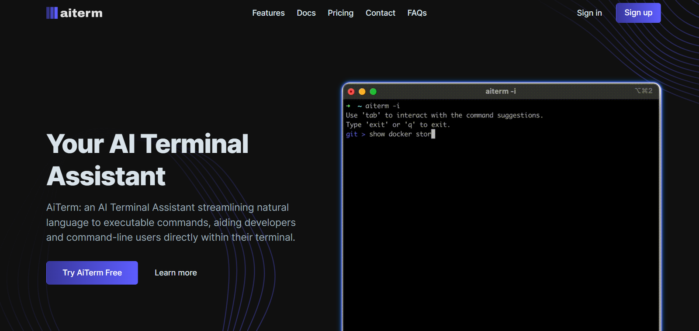This screenshot has width=699, height=331.
Task: Click the 'aiterm -i' terminal window title
Action: [x=500, y=91]
